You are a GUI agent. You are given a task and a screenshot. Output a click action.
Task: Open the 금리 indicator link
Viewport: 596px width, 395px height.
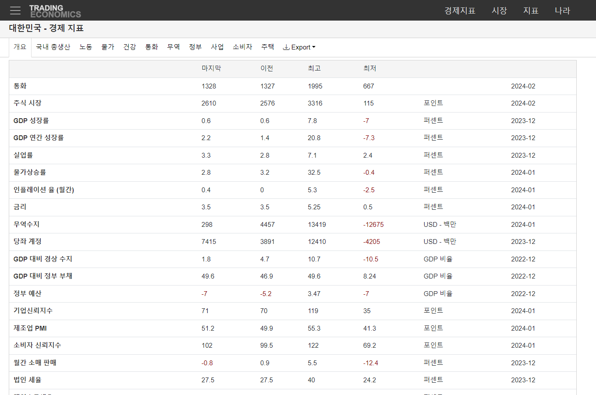click(x=20, y=207)
